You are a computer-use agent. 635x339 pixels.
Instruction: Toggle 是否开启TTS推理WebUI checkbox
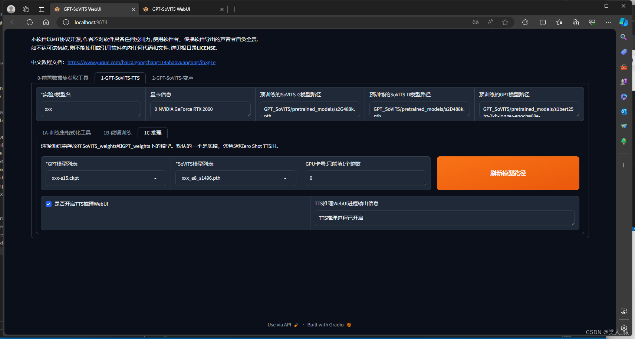pos(49,204)
